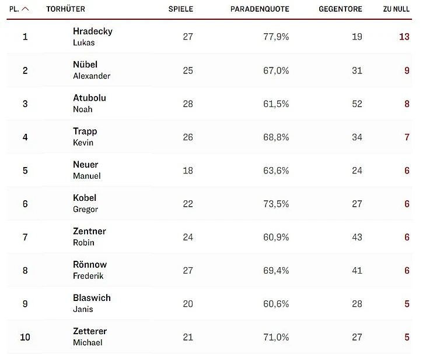
Task: Select Atubolu Noah goalkeeper name
Action: click(x=89, y=104)
